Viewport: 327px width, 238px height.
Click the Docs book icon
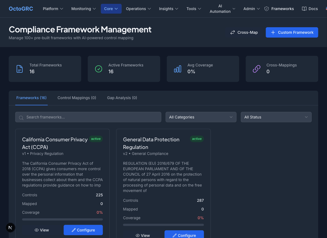pos(304,9)
